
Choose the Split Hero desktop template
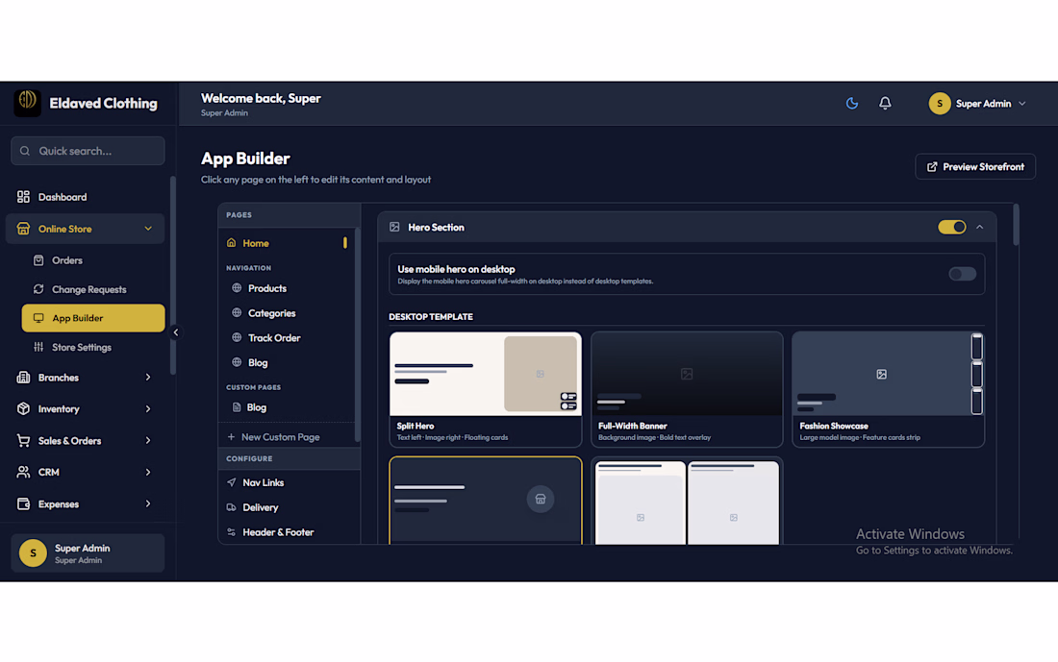(485, 389)
